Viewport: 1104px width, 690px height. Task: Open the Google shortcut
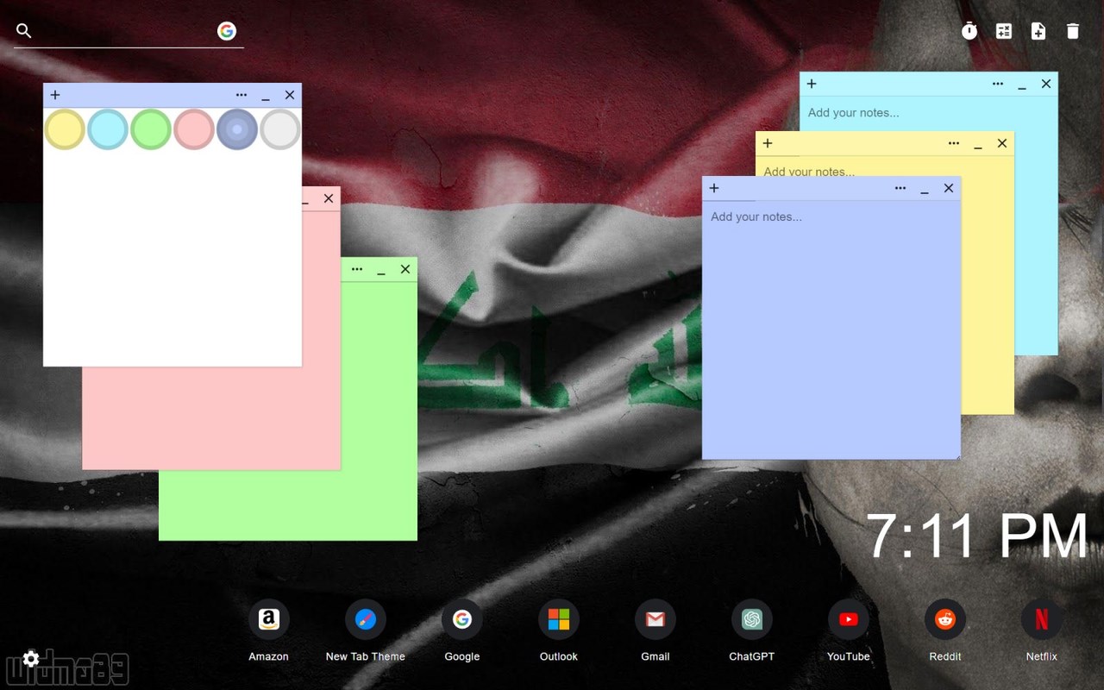(x=462, y=619)
